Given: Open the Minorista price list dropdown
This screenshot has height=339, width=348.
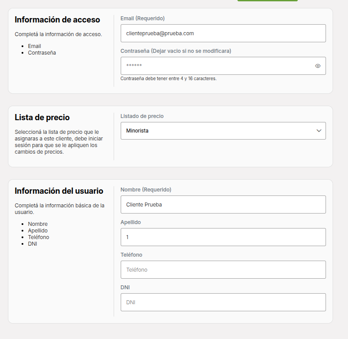Looking at the screenshot, I should [x=223, y=131].
